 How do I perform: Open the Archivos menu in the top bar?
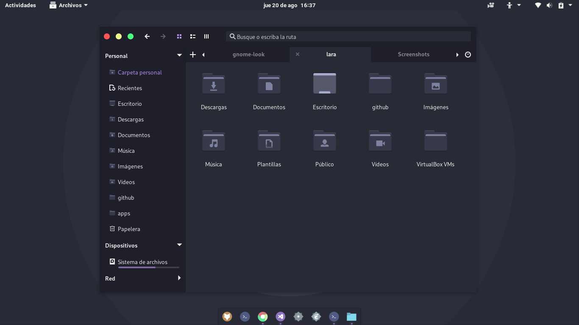coord(68,5)
